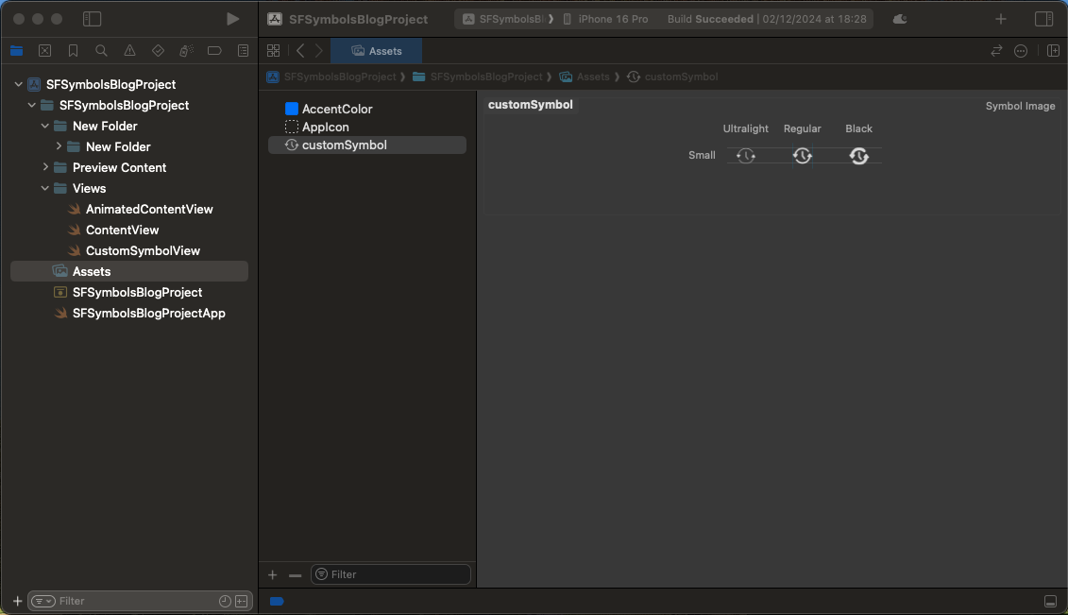Screen dimensions: 1068x615
Task: Toggle the inspector panel on the right
Action: pyautogui.click(x=1043, y=19)
